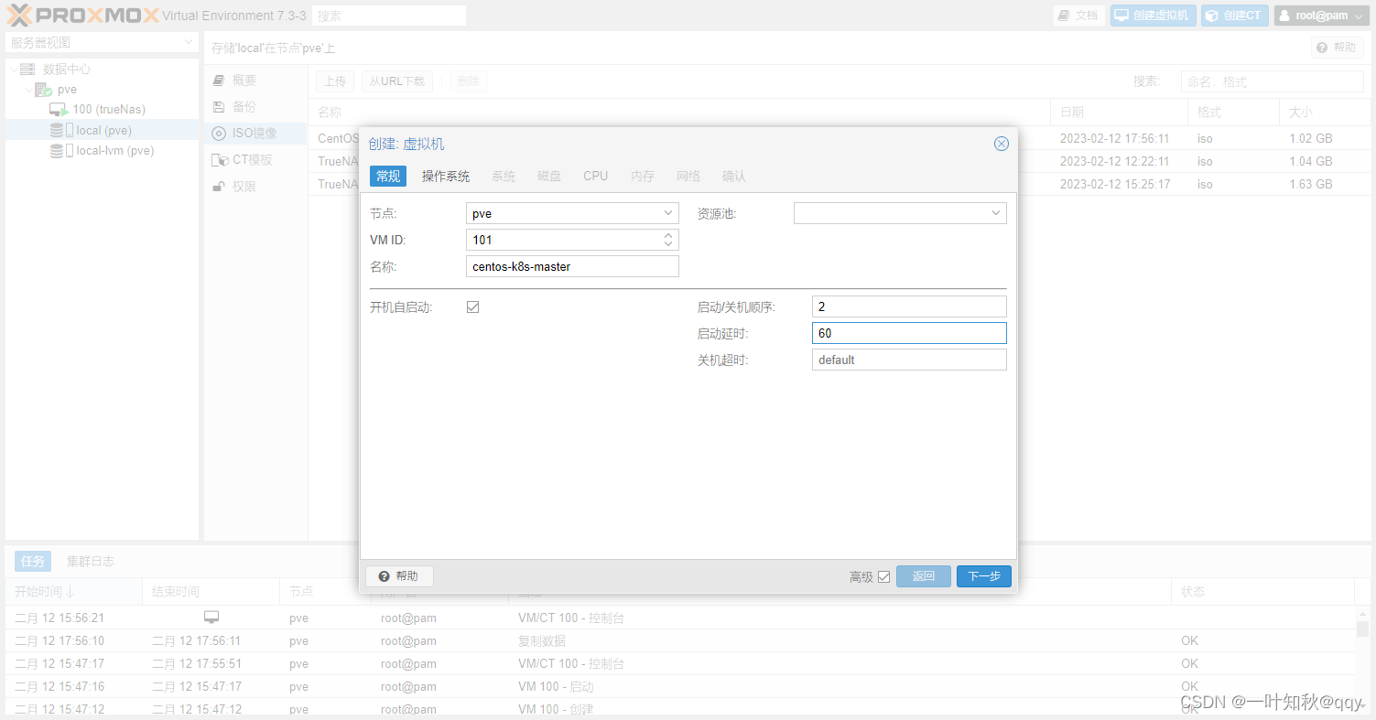Click the 上传 upload button
The image size is (1376, 720).
pyautogui.click(x=335, y=81)
